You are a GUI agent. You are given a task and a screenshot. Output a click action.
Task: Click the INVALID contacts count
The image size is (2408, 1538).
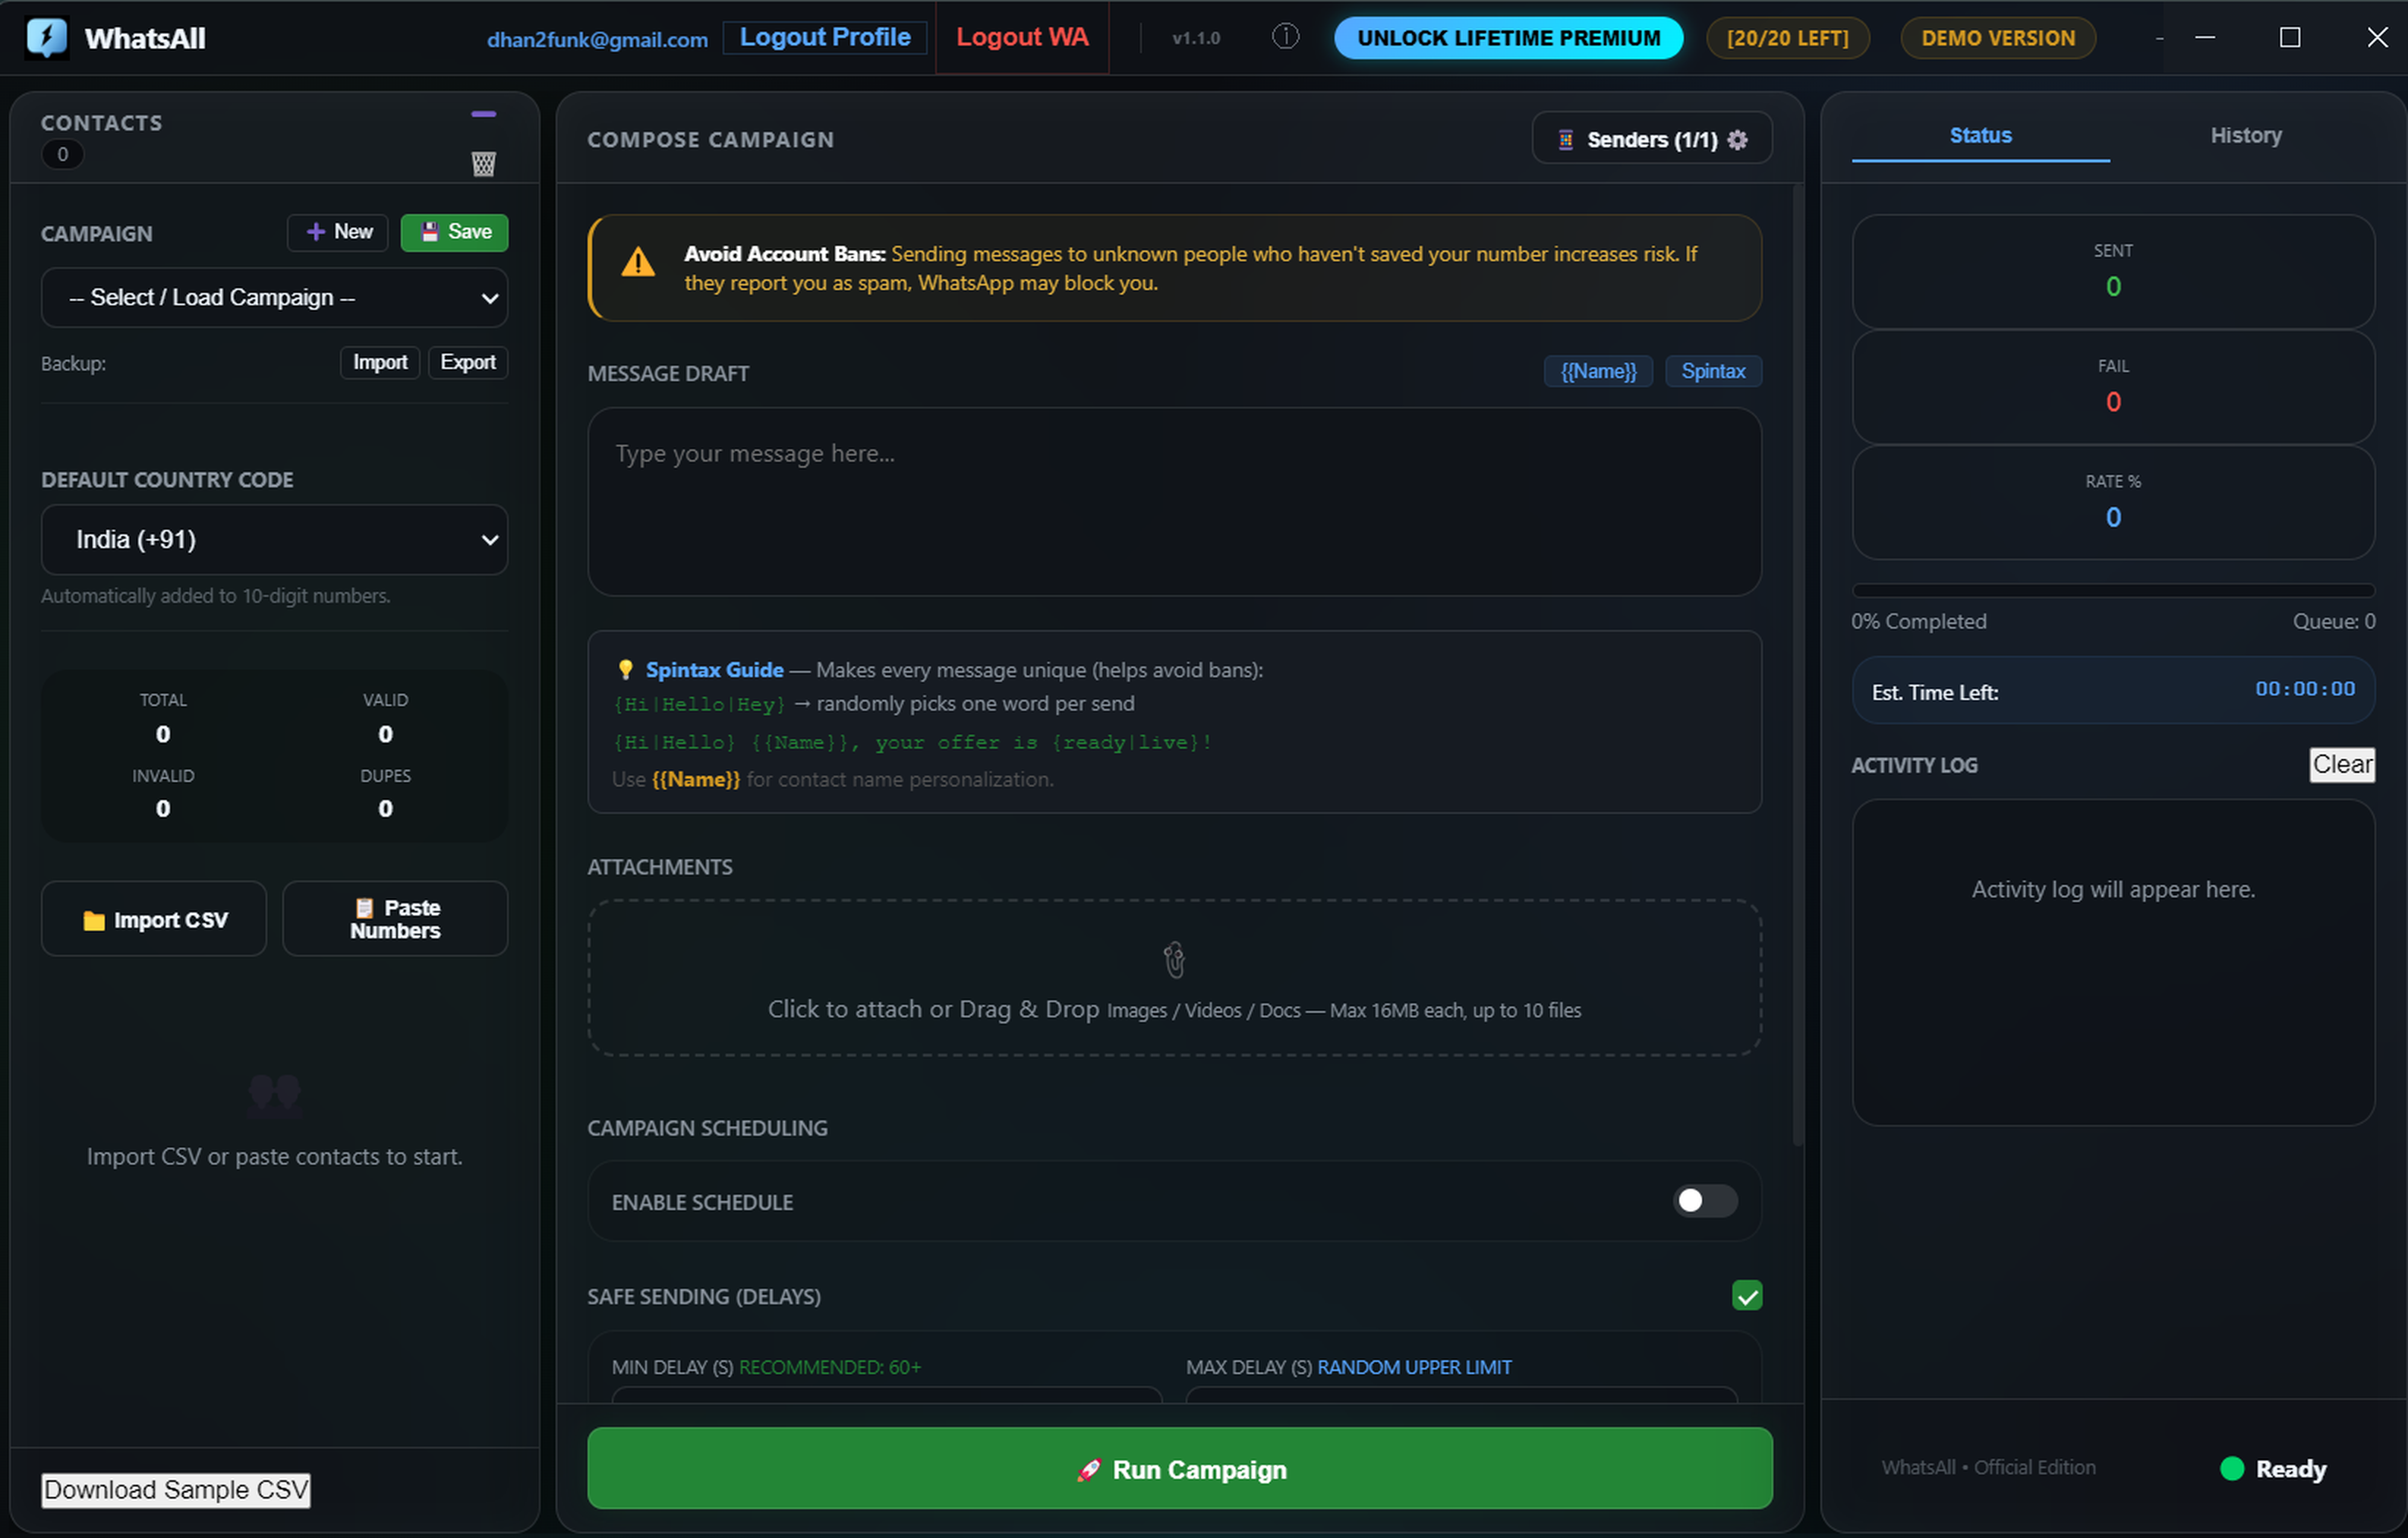(x=163, y=808)
